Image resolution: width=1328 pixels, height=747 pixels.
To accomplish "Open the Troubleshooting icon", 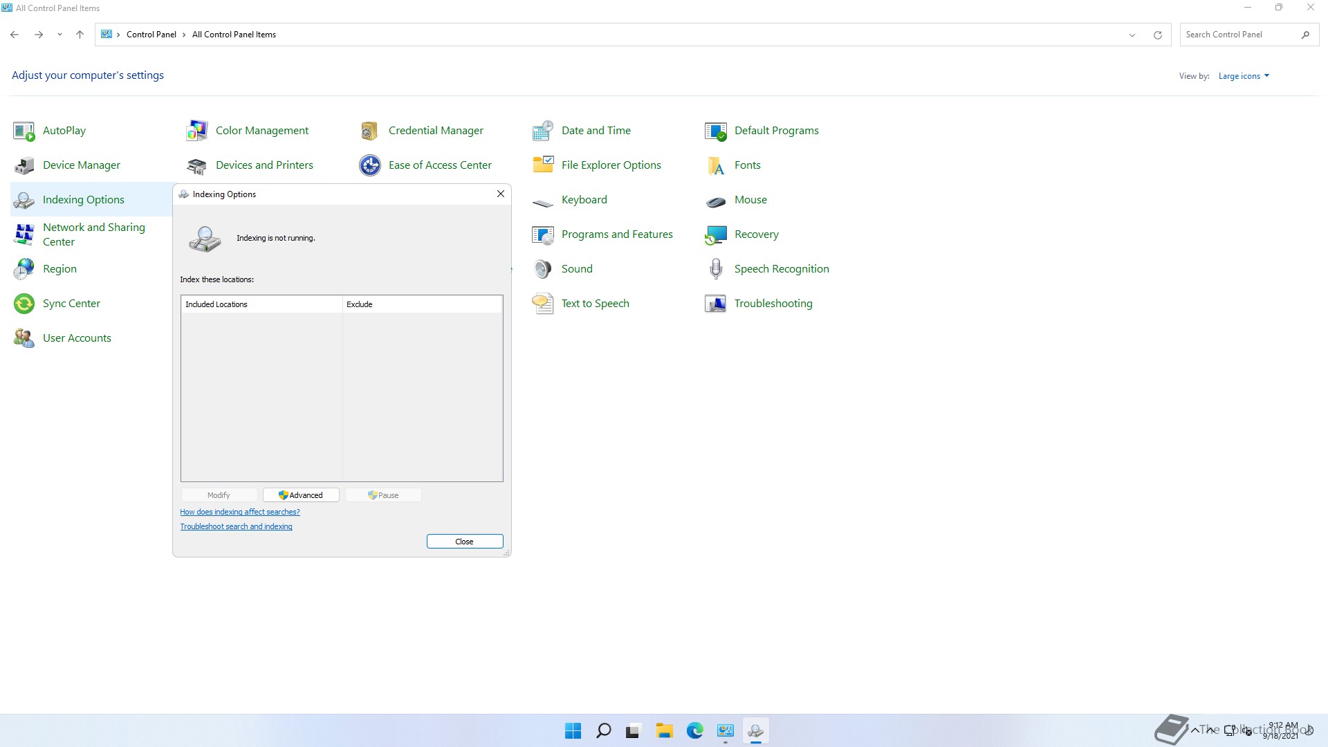I will [x=716, y=304].
